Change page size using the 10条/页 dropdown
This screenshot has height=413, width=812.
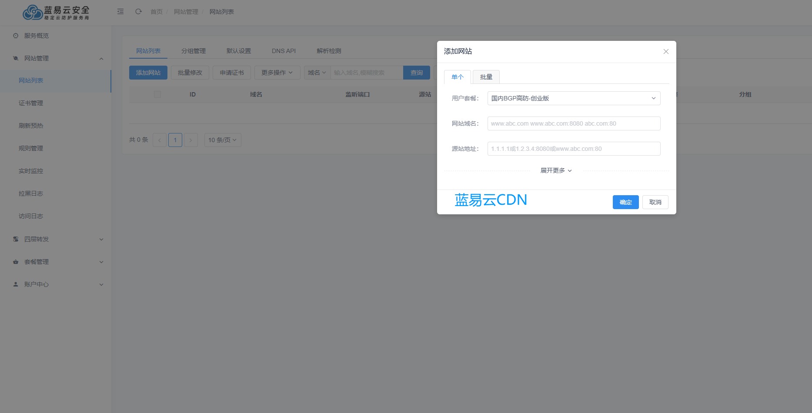tap(222, 140)
